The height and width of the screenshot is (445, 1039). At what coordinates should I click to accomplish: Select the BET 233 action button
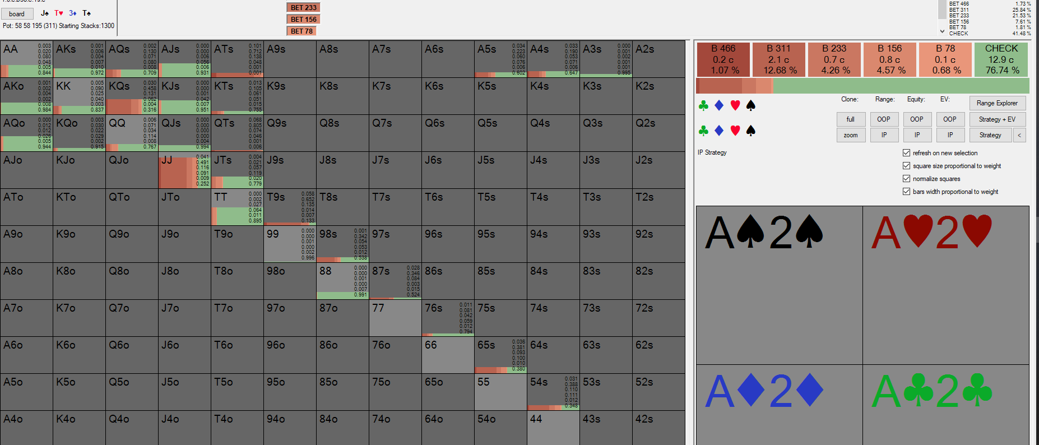pos(303,7)
